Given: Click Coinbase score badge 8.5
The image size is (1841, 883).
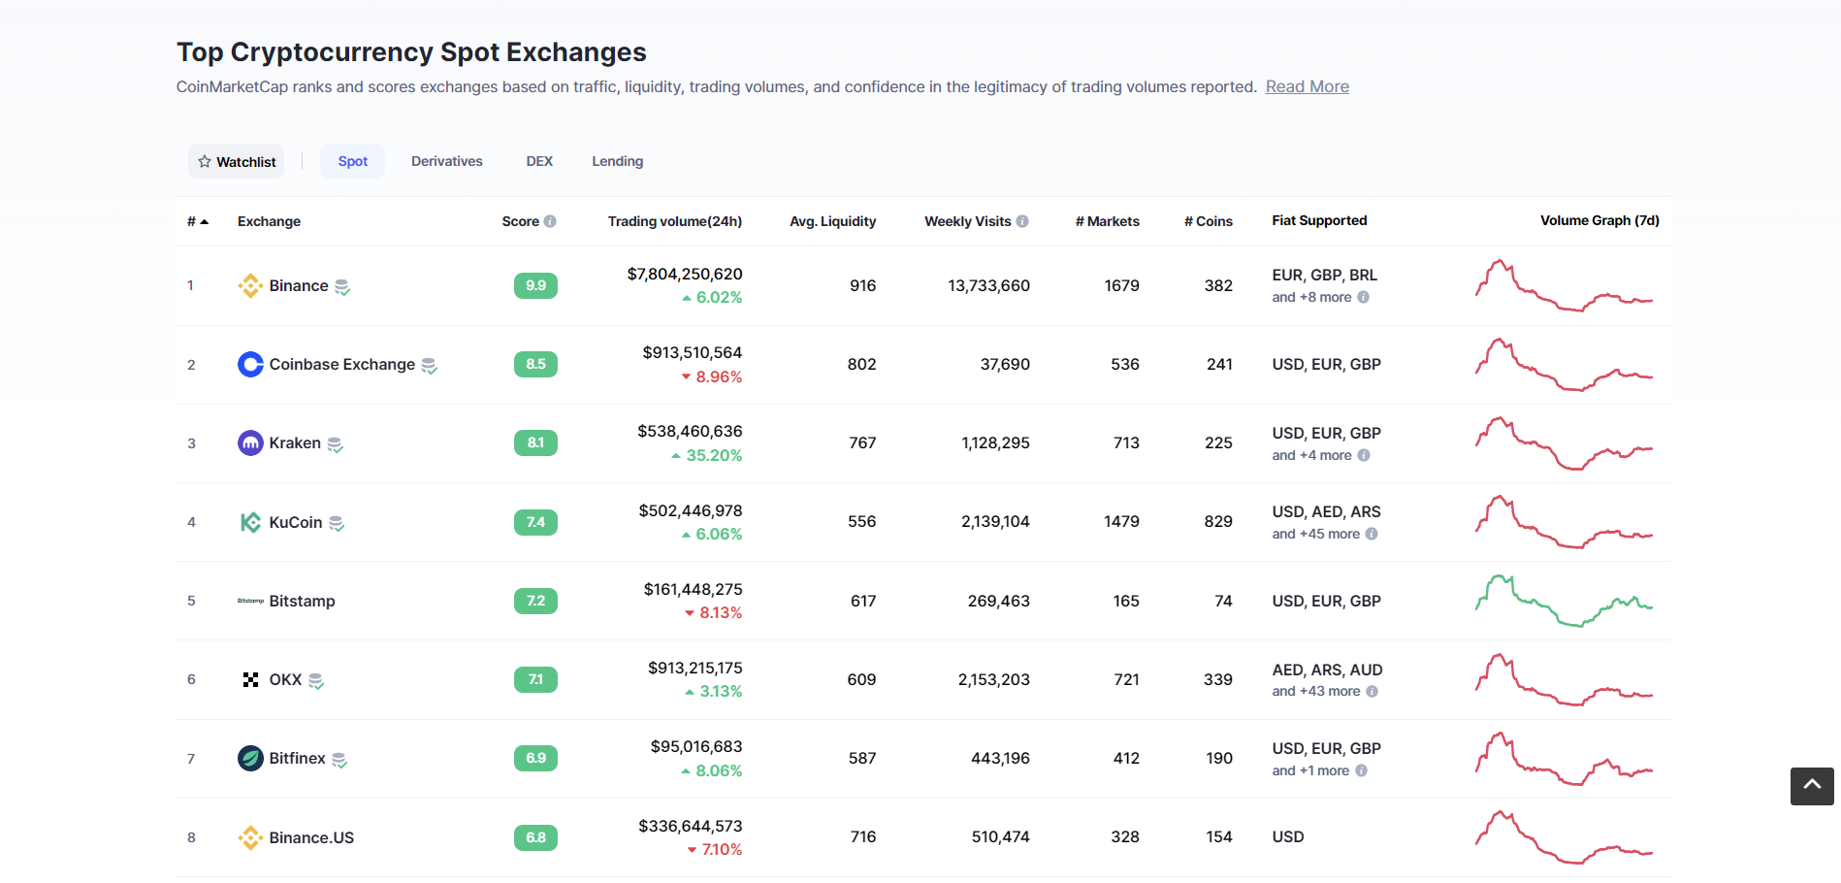Looking at the screenshot, I should coord(535,364).
